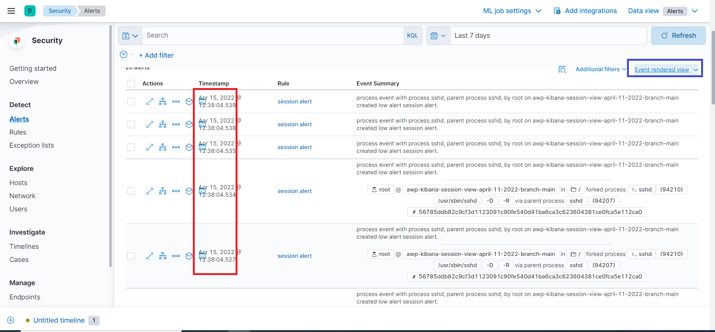Go to Getting started in sidebar
The width and height of the screenshot is (715, 332).
(x=33, y=69)
